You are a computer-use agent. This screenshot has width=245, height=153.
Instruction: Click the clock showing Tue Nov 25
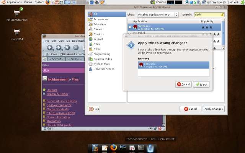225,2
